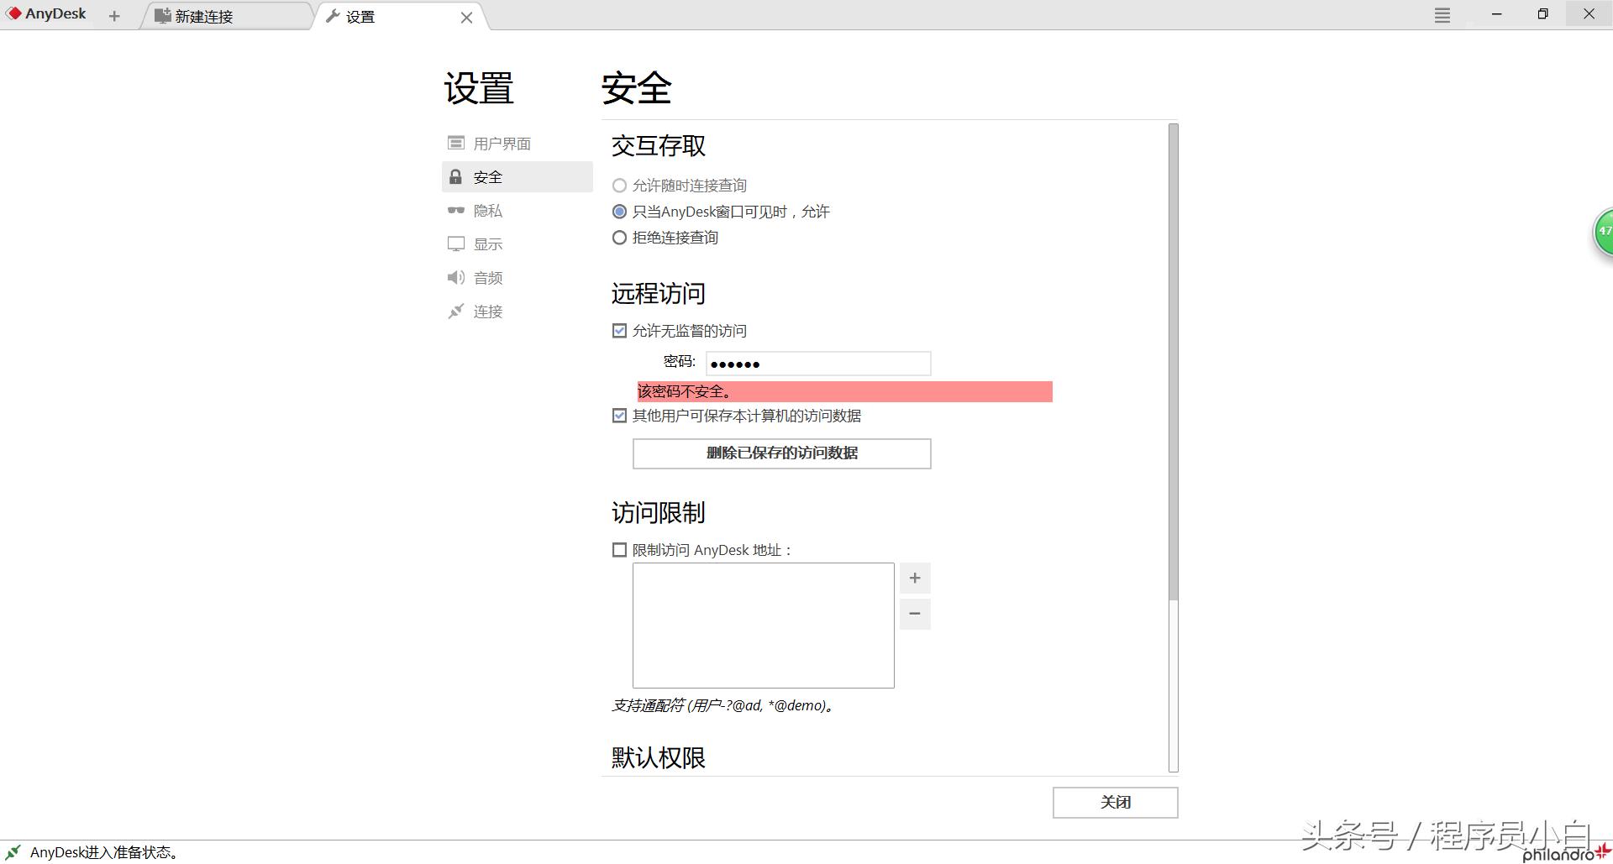Enable 允许随时连接查询 option
Image resolution: width=1613 pixels, height=864 pixels.
[620, 186]
